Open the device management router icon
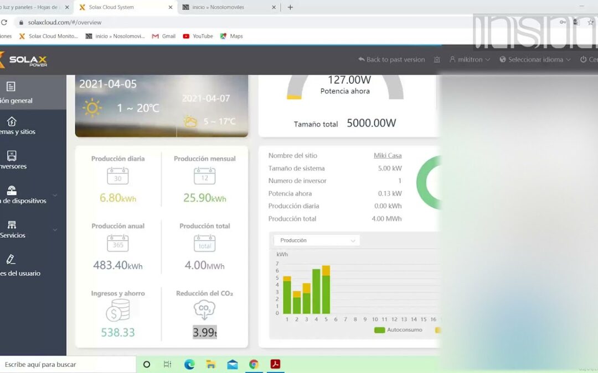The width and height of the screenshot is (598, 373). (x=12, y=190)
